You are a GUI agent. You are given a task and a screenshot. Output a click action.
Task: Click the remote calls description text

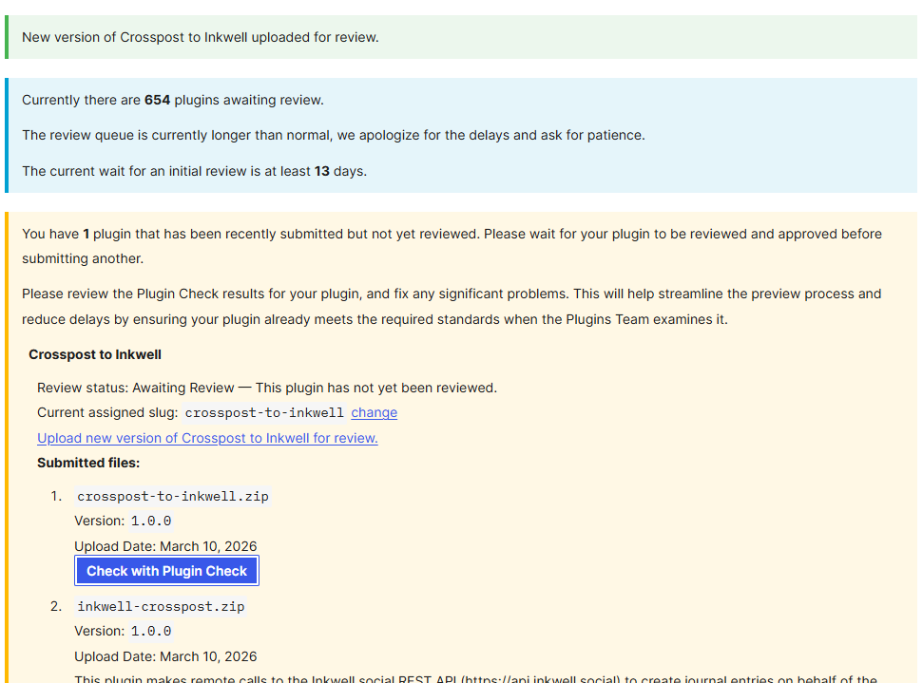(x=475, y=678)
